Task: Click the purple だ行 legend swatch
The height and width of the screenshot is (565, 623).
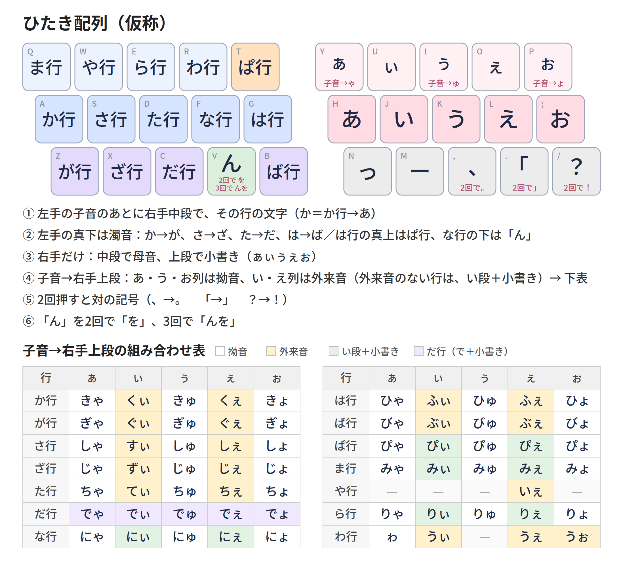Action: [419, 351]
